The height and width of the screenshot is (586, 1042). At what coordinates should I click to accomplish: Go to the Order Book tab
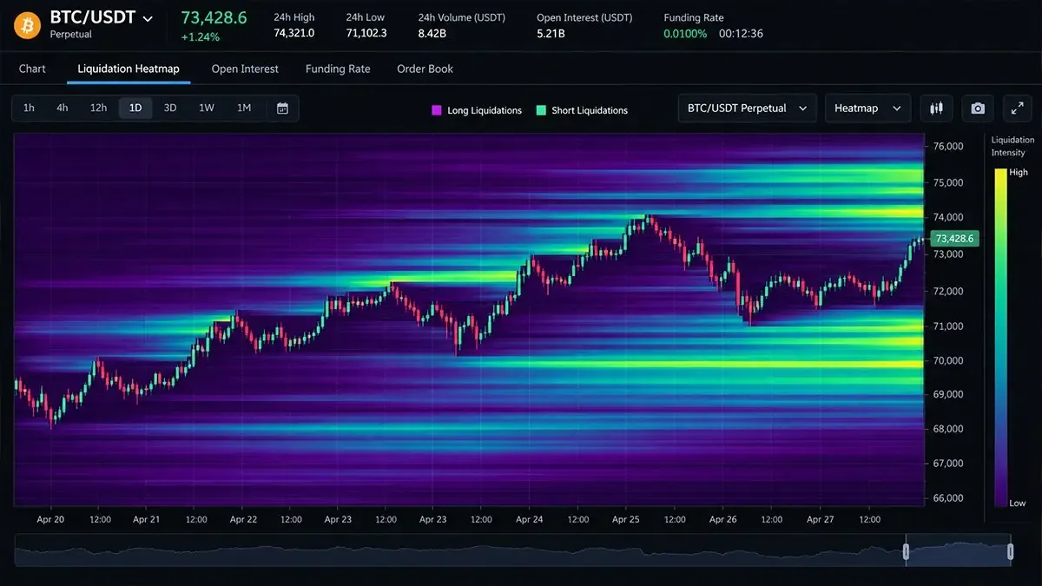coord(425,69)
